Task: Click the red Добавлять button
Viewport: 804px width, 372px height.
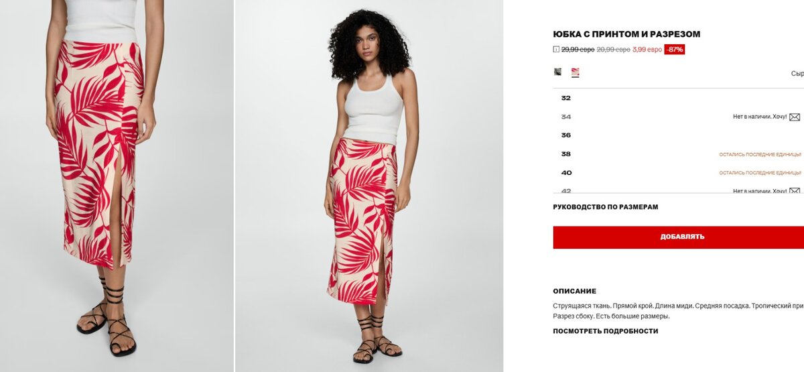Action: pyautogui.click(x=678, y=237)
